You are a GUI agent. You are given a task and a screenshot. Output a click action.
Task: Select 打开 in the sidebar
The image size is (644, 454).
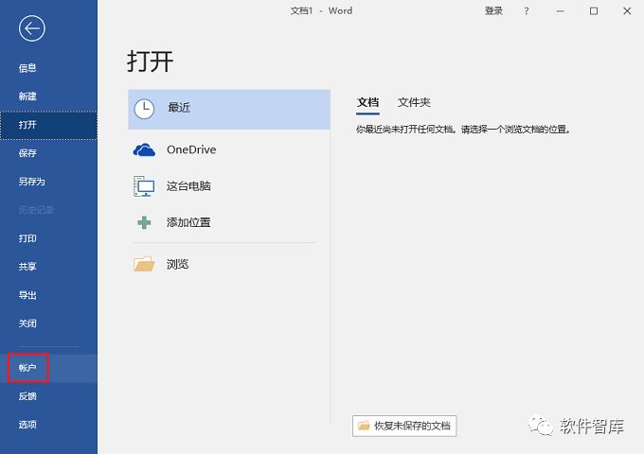coord(48,125)
